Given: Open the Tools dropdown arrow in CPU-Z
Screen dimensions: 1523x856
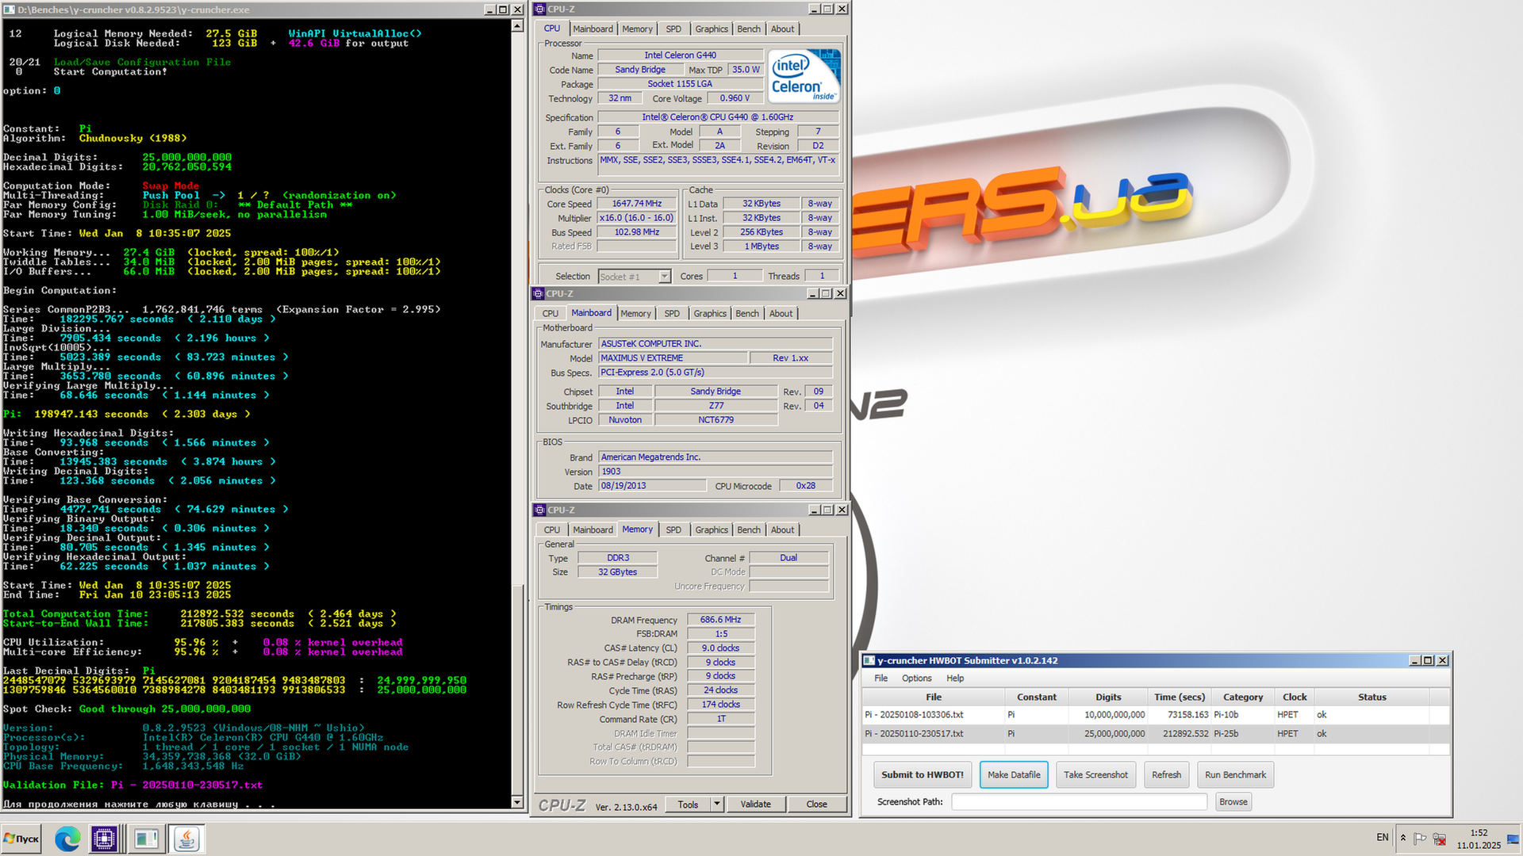Looking at the screenshot, I should 716,804.
